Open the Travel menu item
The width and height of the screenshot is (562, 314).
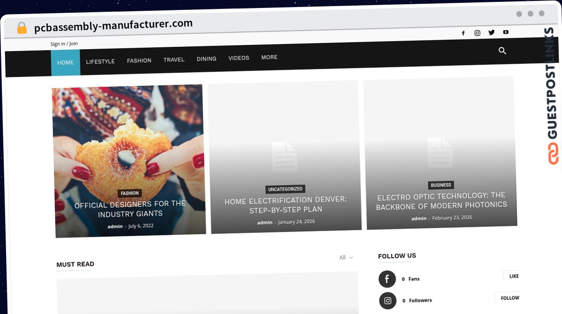[x=174, y=60]
